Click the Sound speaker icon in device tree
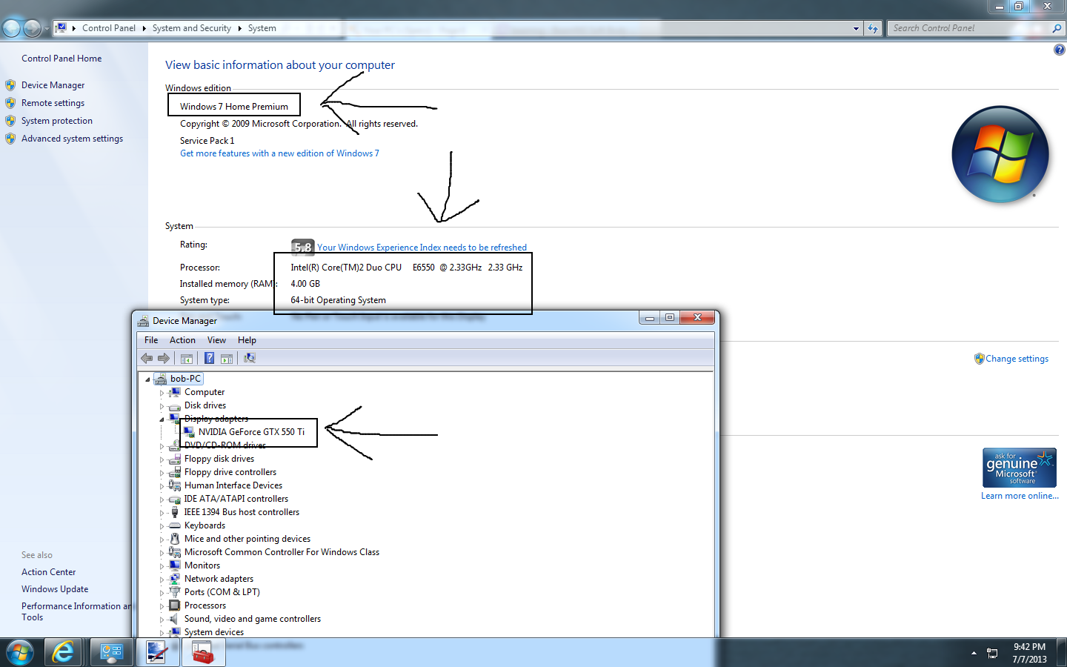Screen dimensions: 1067x667 click(175, 619)
